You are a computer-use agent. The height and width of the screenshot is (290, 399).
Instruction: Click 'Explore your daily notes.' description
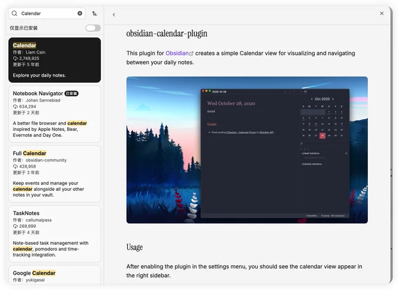pos(39,75)
